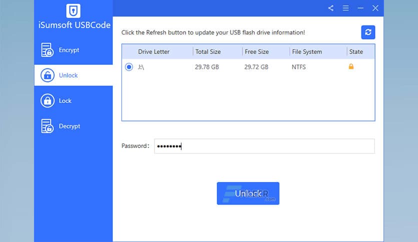Click the Password label text
The height and width of the screenshot is (242, 418).
coord(135,146)
